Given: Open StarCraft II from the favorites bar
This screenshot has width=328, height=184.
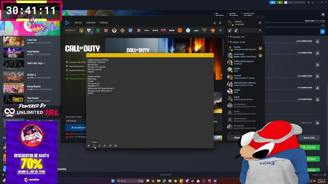Looking at the screenshot, I should 130,30.
